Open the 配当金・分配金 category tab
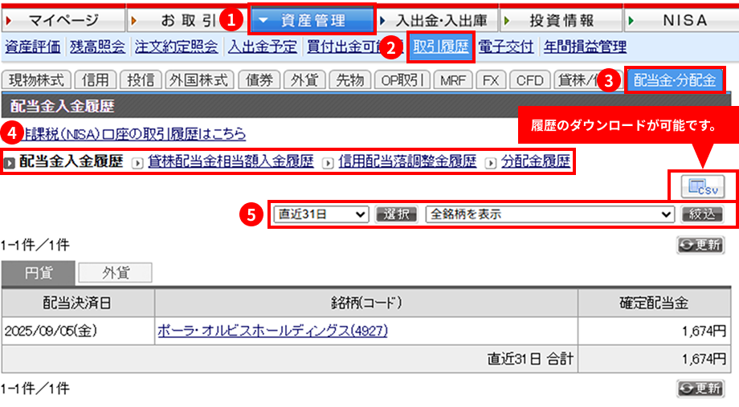Image resolution: width=739 pixels, height=407 pixels. pyautogui.click(x=675, y=79)
